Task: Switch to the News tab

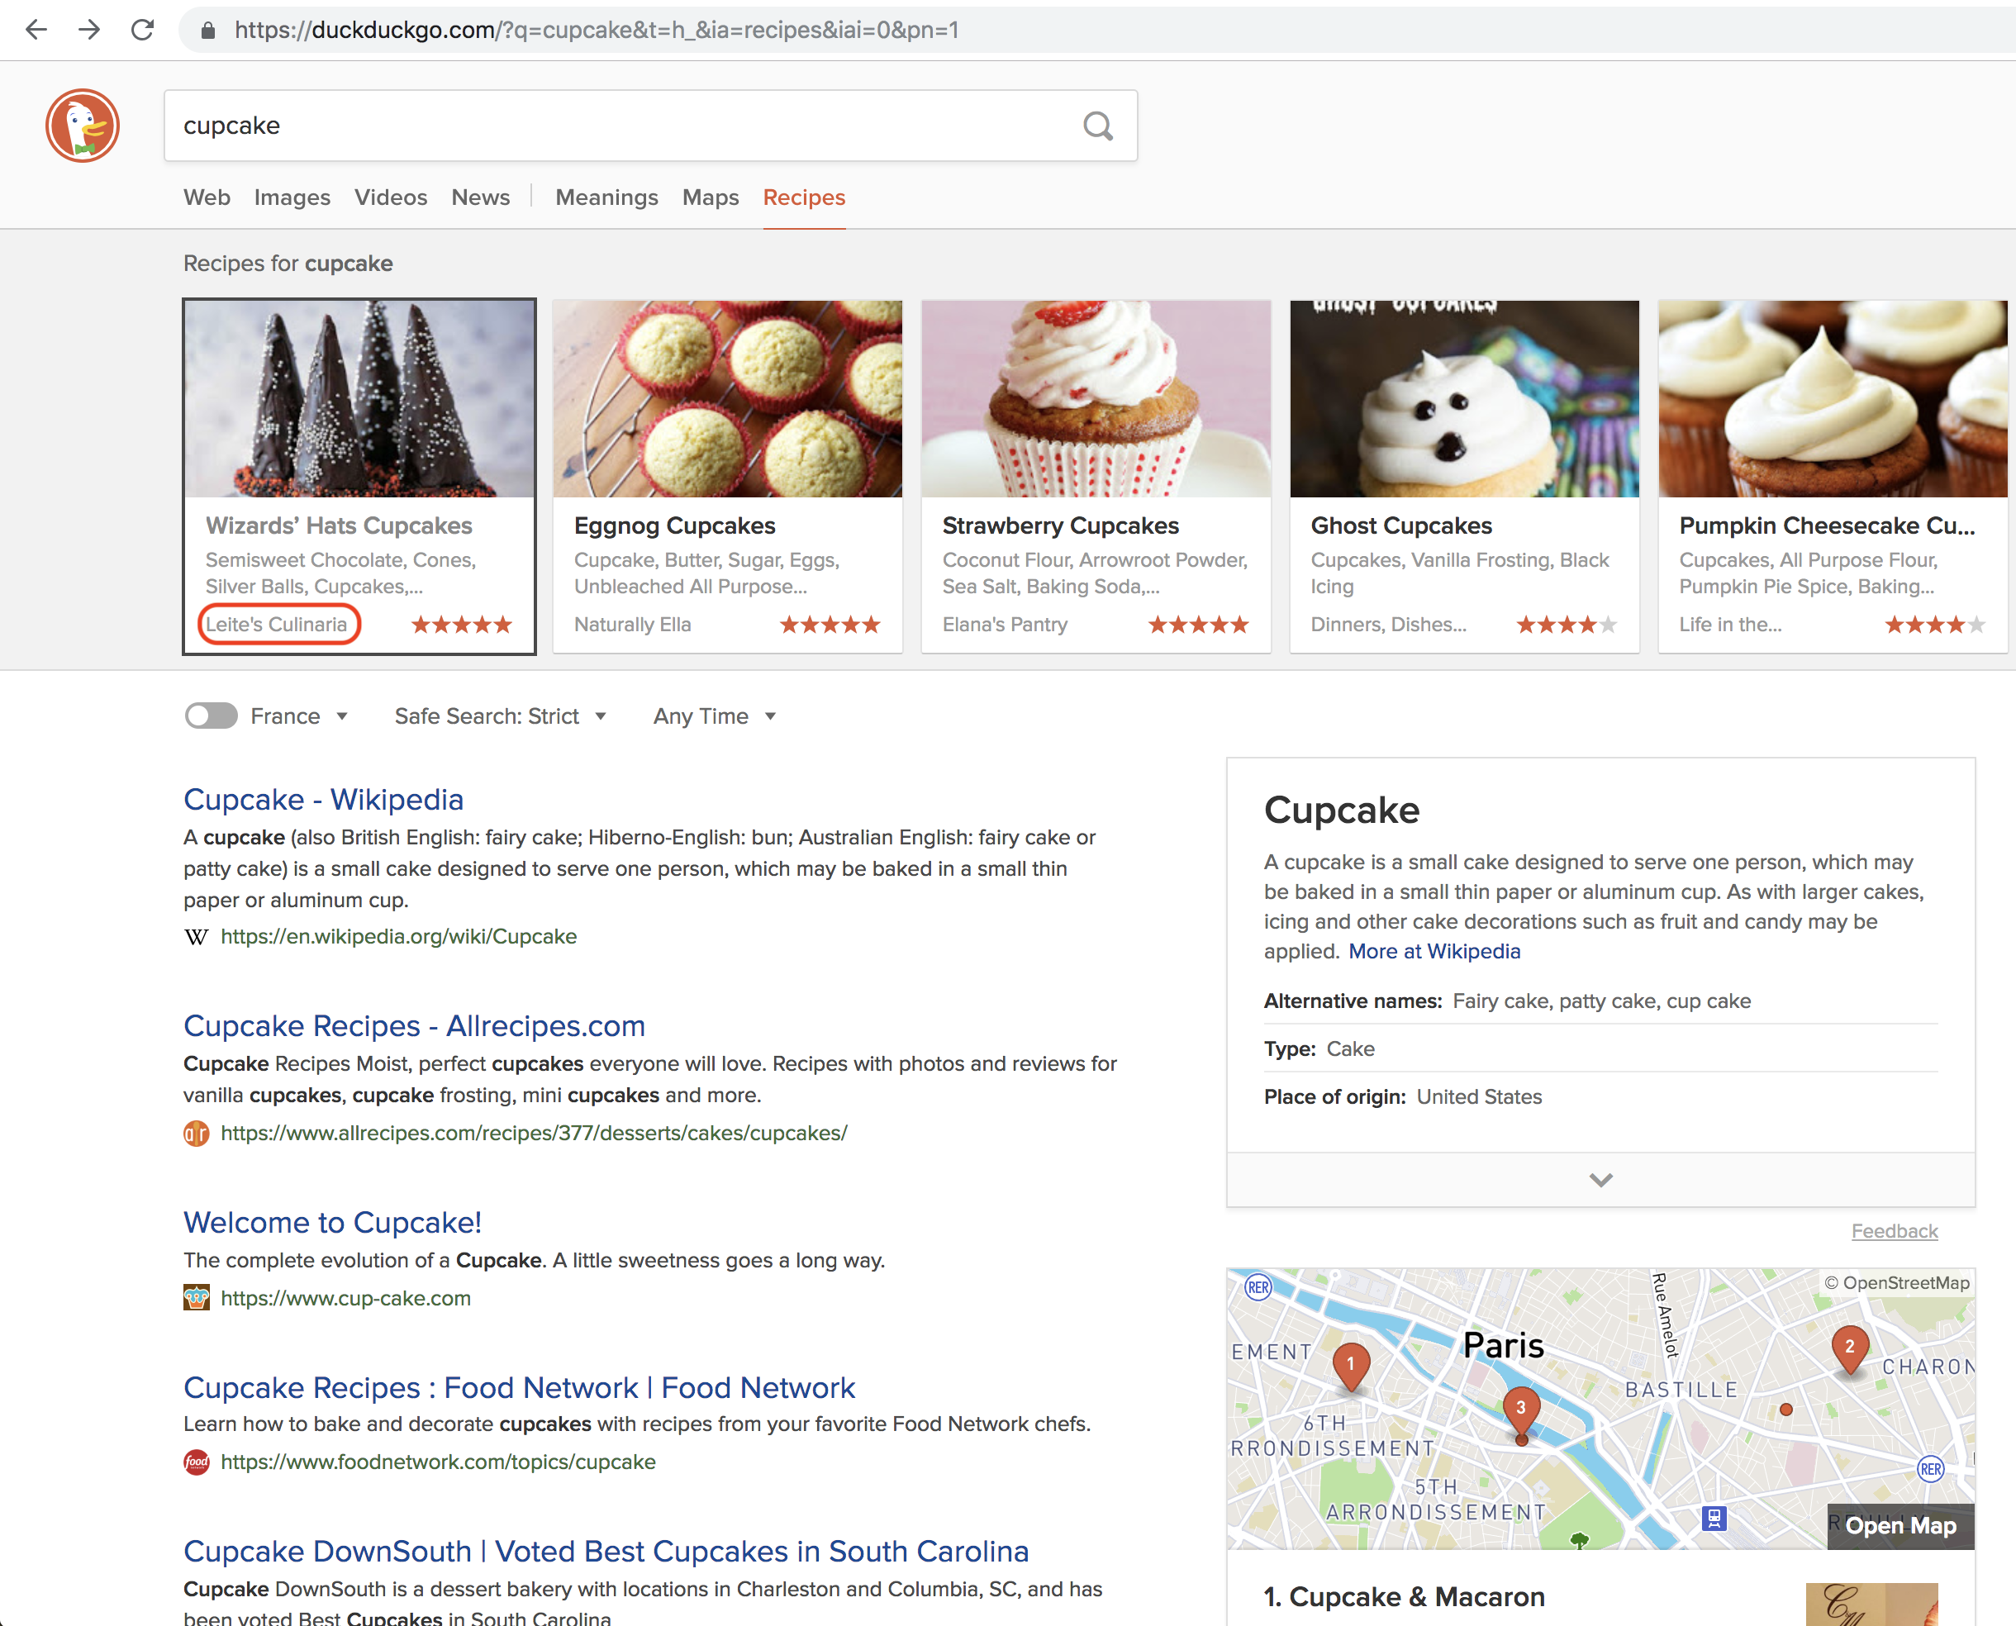Action: point(481,197)
